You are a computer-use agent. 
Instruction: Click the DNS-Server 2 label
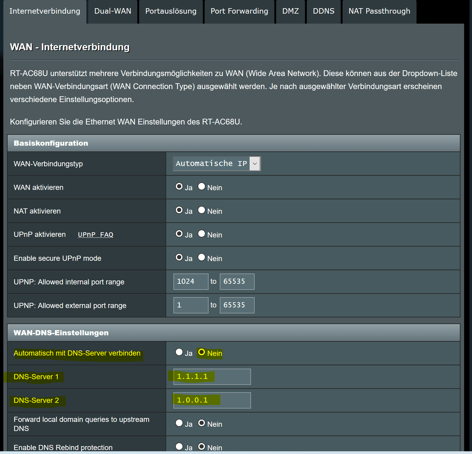coord(36,400)
